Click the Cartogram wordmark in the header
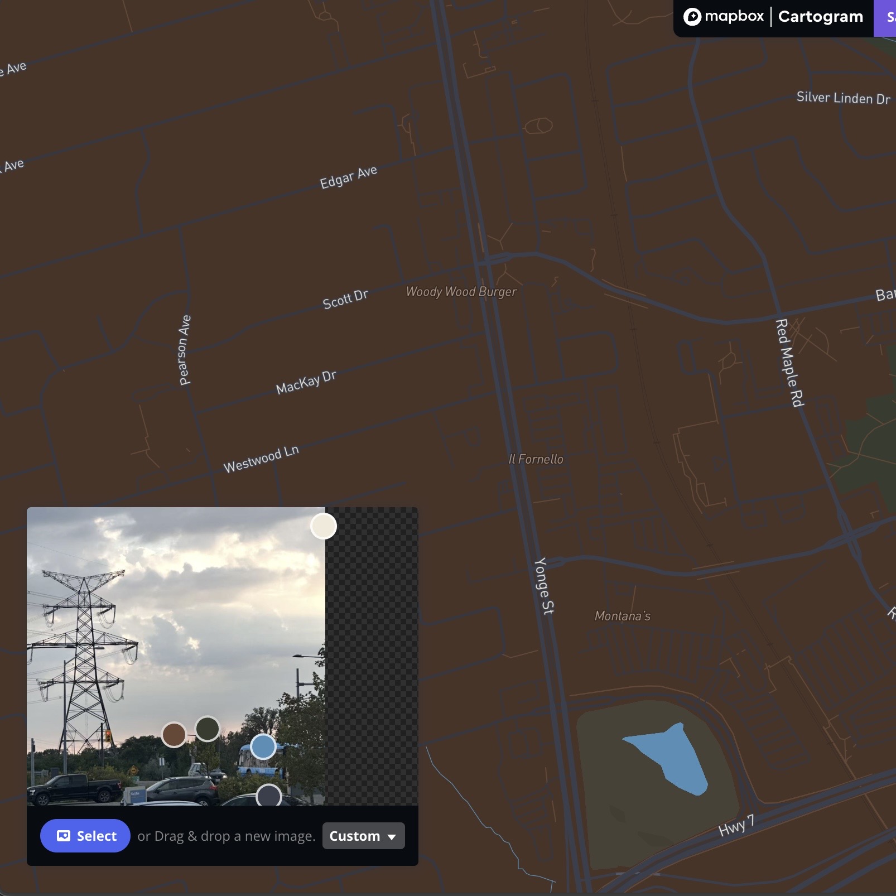Screen dimensions: 896x896 (x=820, y=16)
